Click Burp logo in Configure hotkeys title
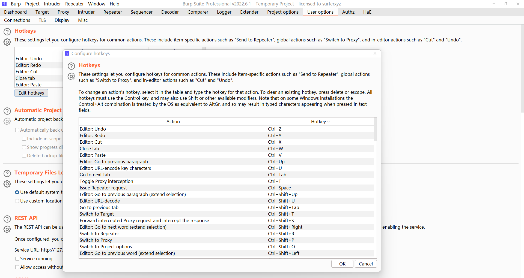The image size is (524, 278). (67, 53)
